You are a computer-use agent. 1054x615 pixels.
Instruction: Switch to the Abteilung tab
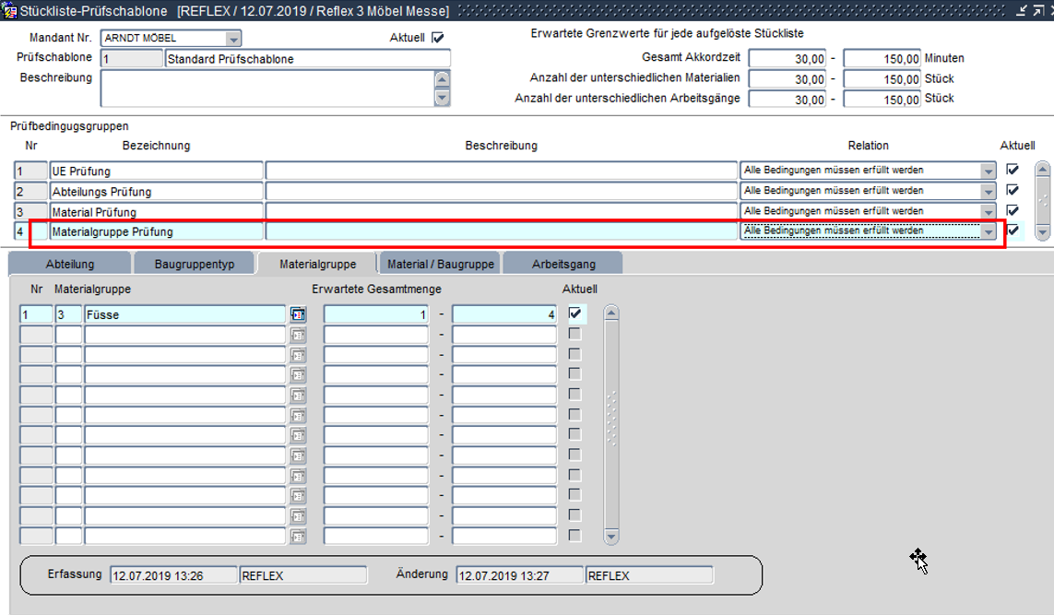click(x=70, y=264)
